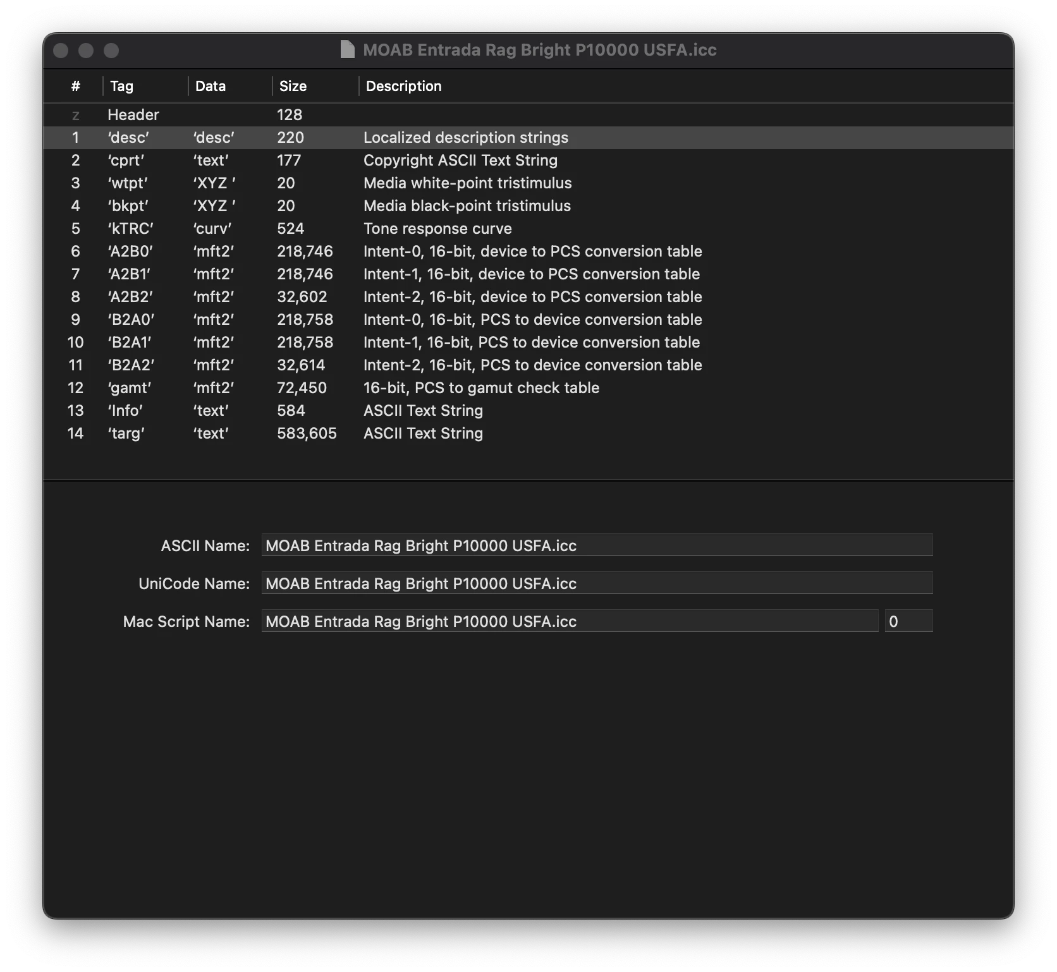
Task: Select the 'B2A1' tag row
Action: [x=528, y=343]
